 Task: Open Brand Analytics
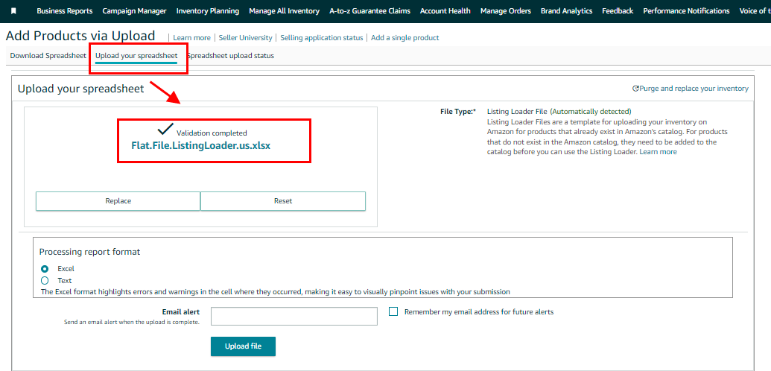click(x=566, y=11)
